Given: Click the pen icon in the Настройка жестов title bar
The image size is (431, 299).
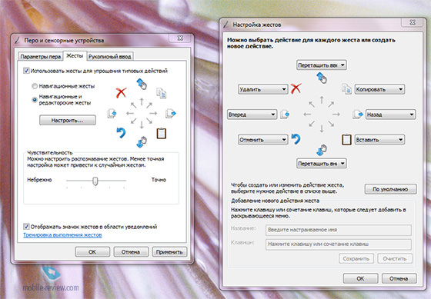Looking at the screenshot, I should click(x=226, y=25).
